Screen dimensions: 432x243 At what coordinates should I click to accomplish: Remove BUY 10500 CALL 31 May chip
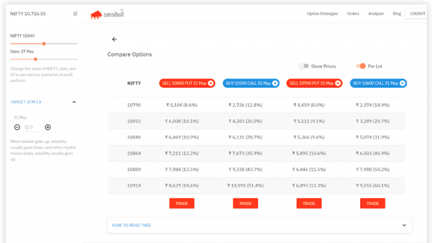[x=275, y=83]
